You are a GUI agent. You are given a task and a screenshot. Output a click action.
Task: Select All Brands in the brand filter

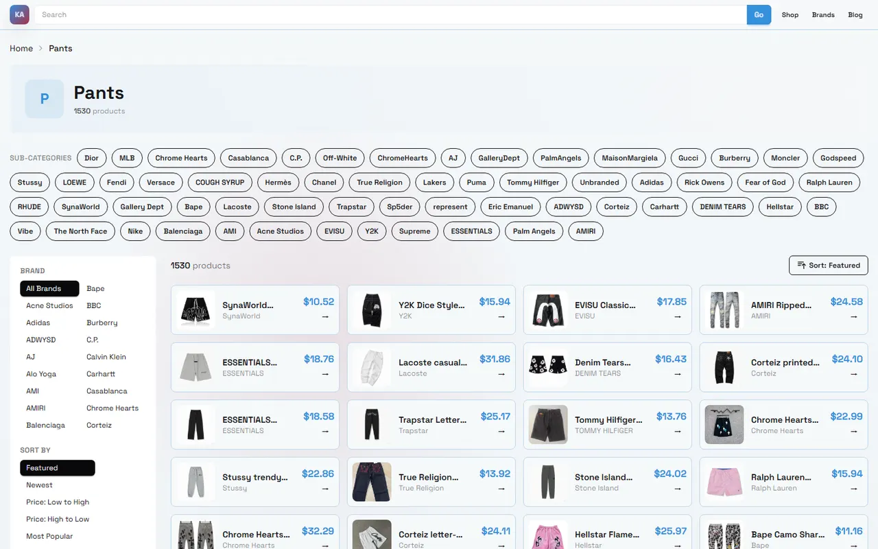[50, 289]
